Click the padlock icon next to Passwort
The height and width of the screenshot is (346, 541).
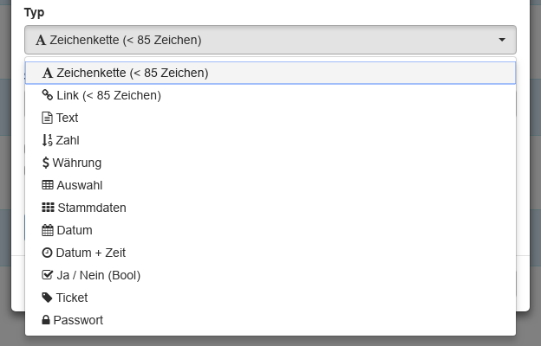(47, 320)
